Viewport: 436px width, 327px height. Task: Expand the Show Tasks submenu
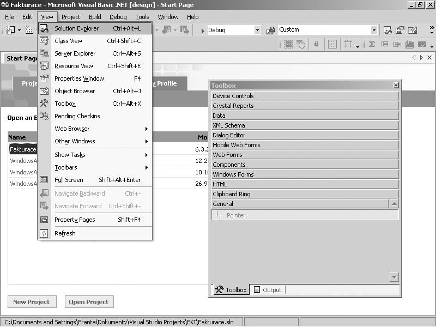coord(95,155)
